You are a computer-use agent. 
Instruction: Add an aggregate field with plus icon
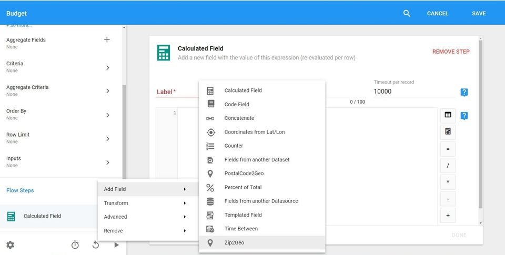[107, 40]
